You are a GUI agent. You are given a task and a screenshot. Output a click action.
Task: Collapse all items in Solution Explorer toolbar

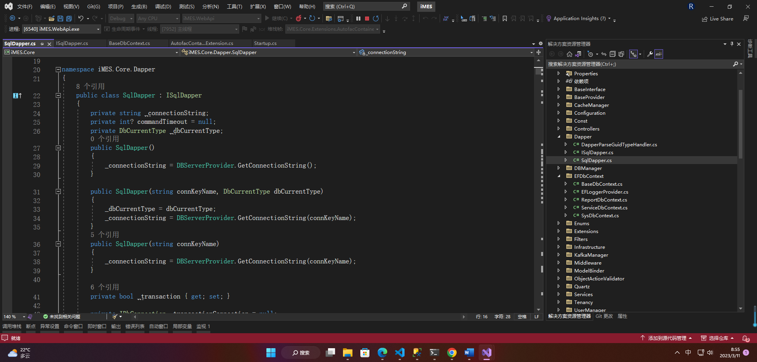click(x=613, y=54)
